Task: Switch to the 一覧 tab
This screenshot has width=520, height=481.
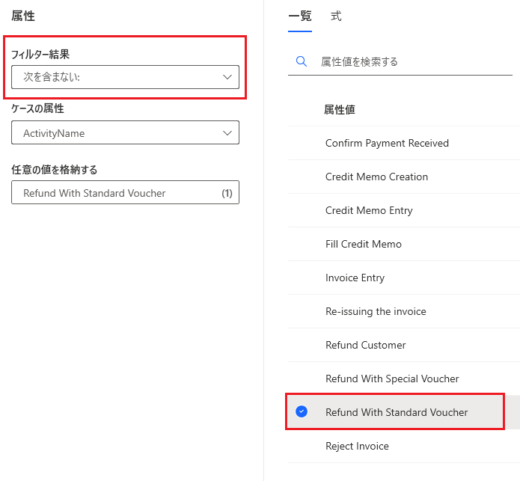Action: [300, 16]
